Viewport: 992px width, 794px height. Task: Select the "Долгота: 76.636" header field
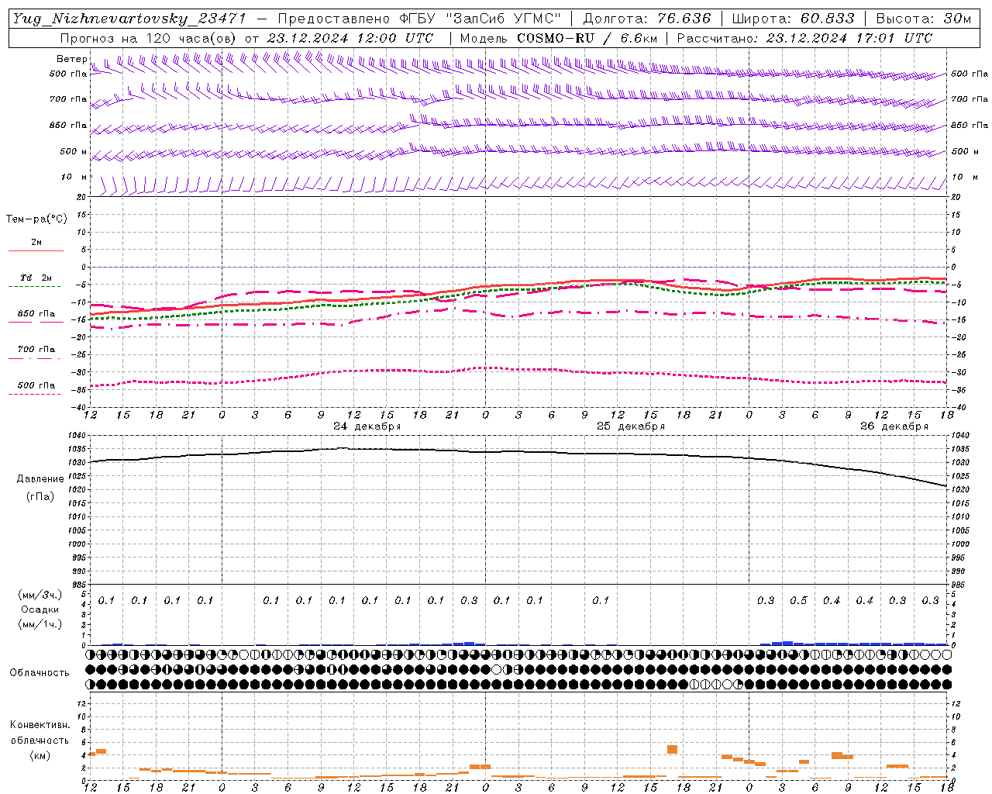(646, 19)
